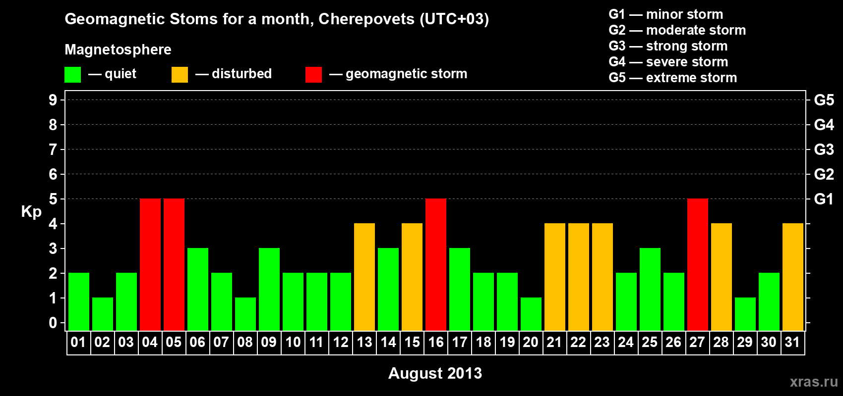Click date label 03 on the axis
The image size is (843, 396).
(x=126, y=343)
